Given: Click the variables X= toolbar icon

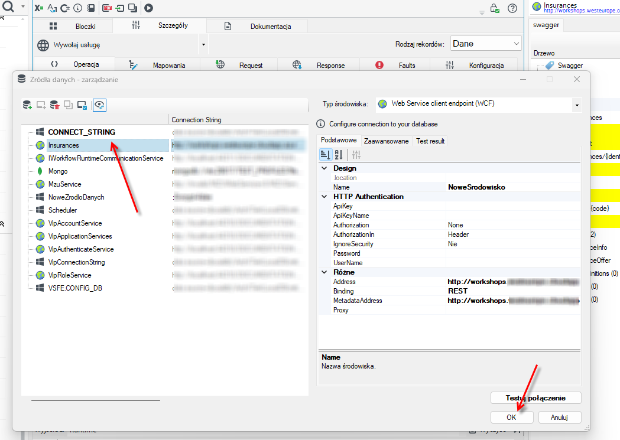Looking at the screenshot, I should 39,8.
